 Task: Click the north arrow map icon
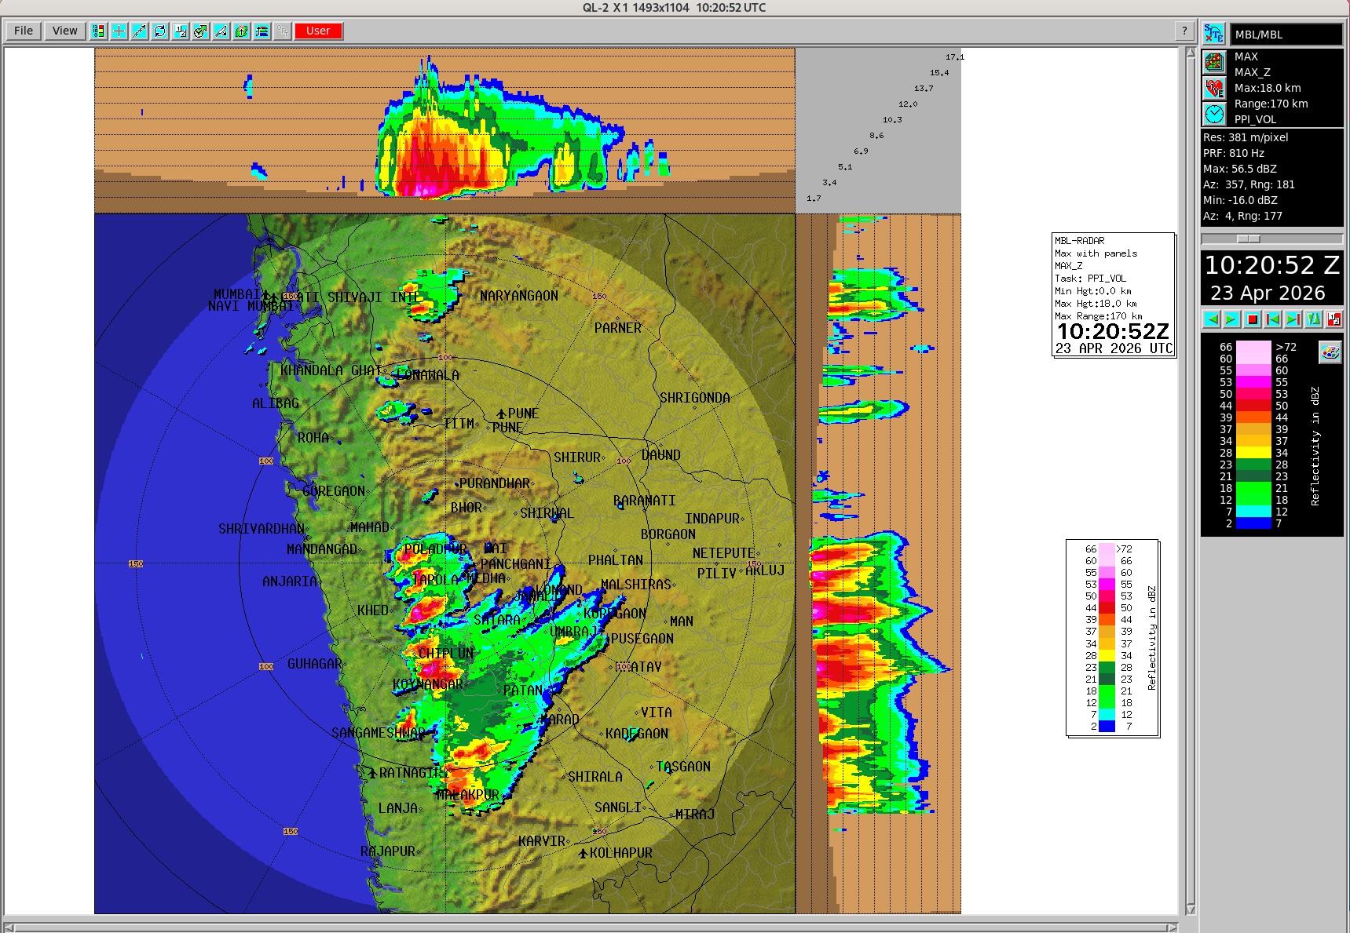[x=241, y=31]
